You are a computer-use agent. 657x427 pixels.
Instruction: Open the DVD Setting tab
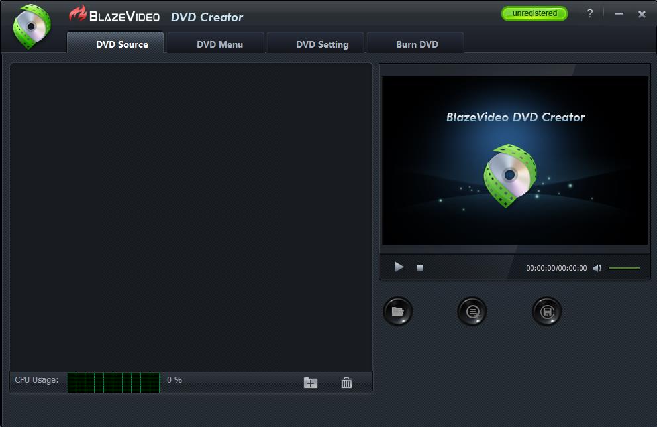pos(315,44)
